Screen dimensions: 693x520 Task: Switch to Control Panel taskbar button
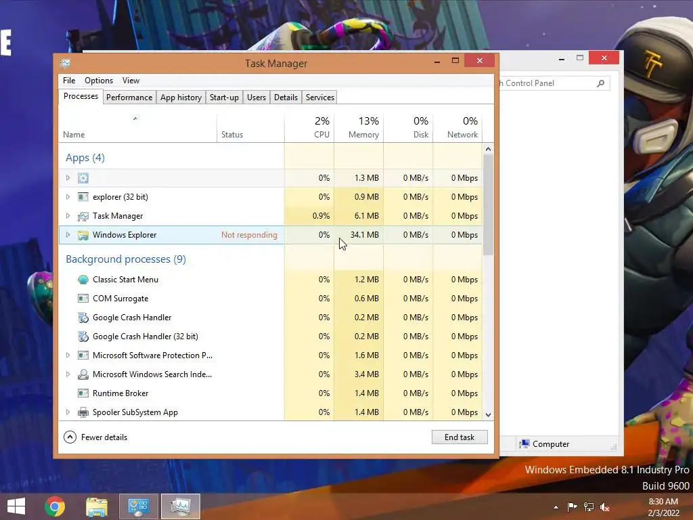coord(138,506)
